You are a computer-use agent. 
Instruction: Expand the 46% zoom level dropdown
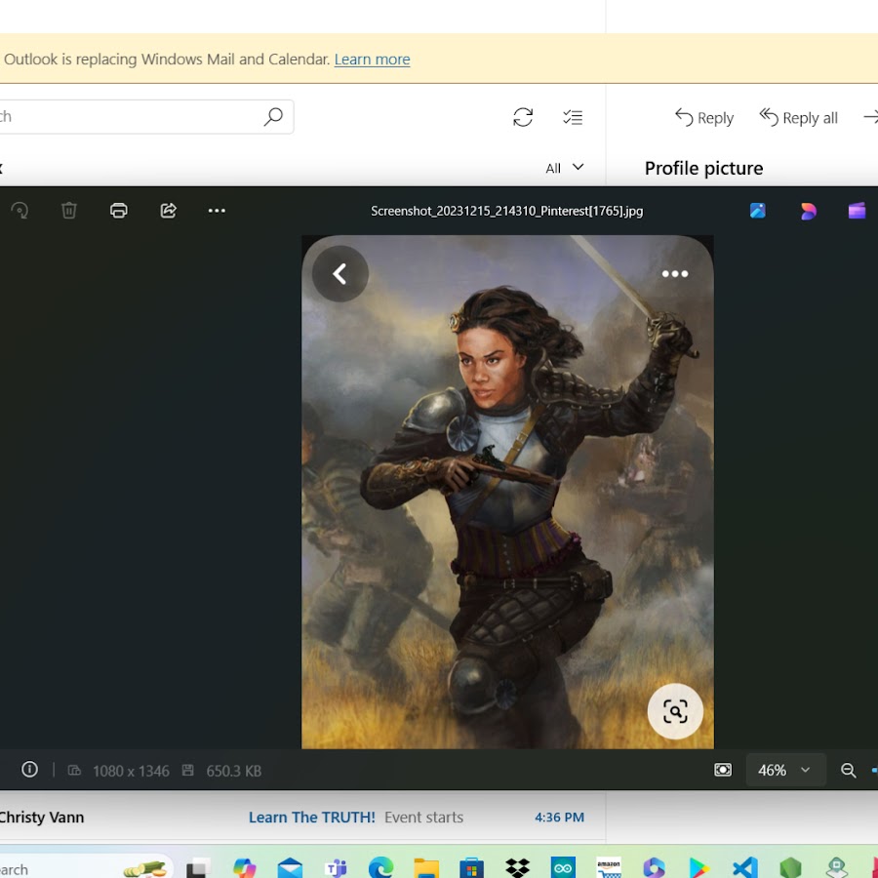[x=785, y=771]
